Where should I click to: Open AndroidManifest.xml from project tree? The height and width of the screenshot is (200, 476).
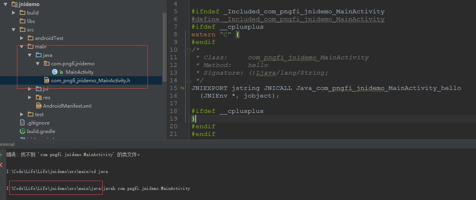tap(67, 106)
